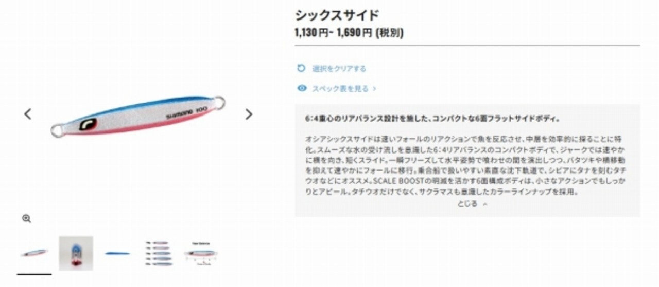Open the magnifier zoom icon
This screenshot has height=287, width=659.
(x=27, y=219)
